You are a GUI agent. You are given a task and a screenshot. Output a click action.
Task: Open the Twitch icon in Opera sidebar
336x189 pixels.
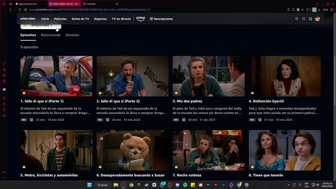click(4, 90)
